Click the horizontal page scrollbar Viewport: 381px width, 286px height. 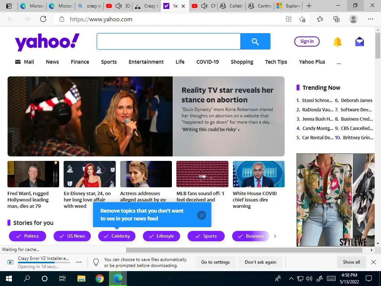tap(244, 250)
